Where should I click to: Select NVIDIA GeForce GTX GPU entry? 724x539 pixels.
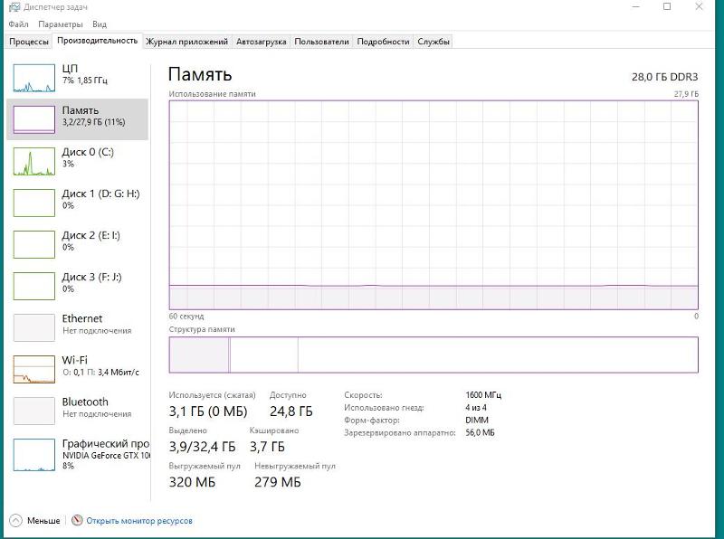pos(78,455)
